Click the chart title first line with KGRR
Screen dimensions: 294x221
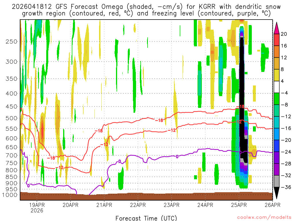pyautogui.click(x=146, y=7)
